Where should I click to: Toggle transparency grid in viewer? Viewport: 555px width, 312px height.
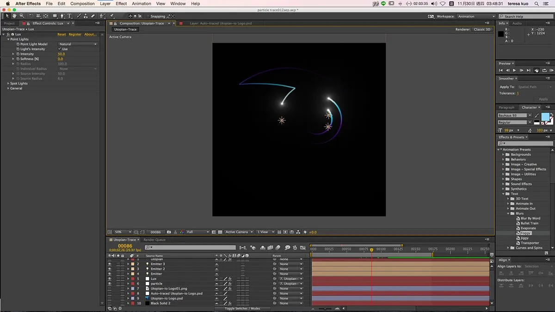pos(220,232)
